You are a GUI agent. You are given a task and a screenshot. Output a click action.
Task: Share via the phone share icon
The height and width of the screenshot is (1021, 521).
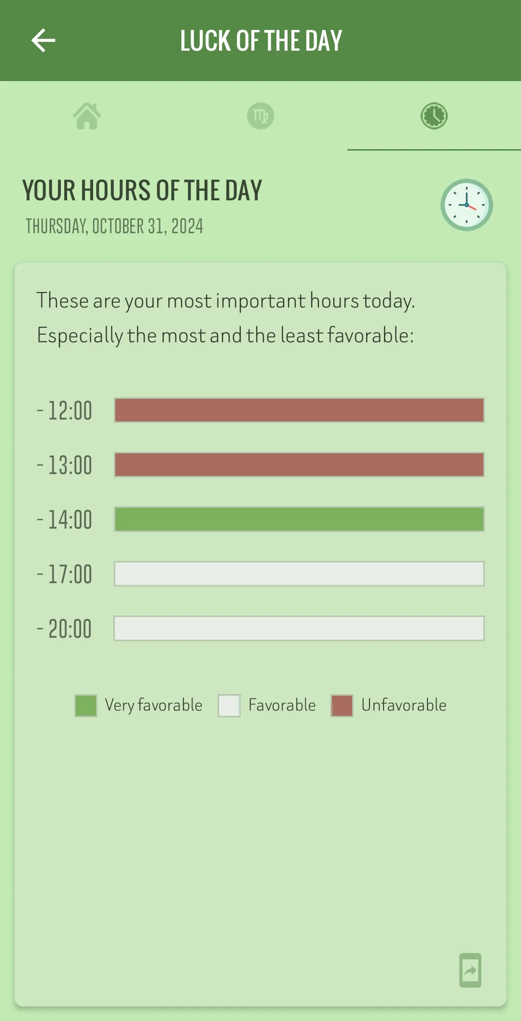(x=470, y=970)
